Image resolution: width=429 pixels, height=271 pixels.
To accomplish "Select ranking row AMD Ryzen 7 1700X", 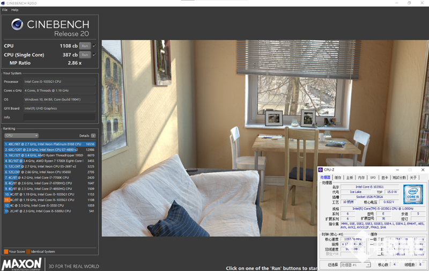I will pyautogui.click(x=49, y=161).
